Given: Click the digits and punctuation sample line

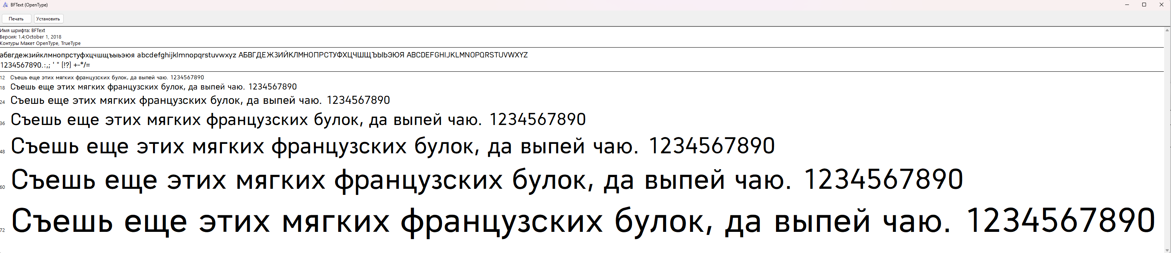Looking at the screenshot, I should point(45,65).
